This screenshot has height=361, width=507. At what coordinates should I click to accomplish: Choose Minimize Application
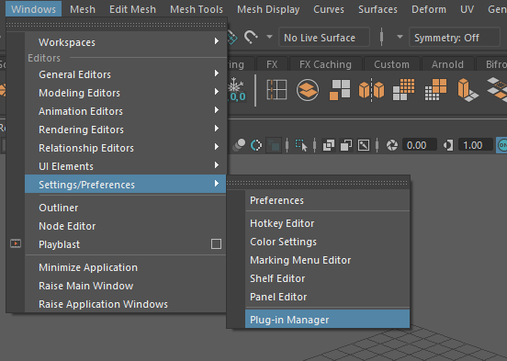click(x=125, y=267)
